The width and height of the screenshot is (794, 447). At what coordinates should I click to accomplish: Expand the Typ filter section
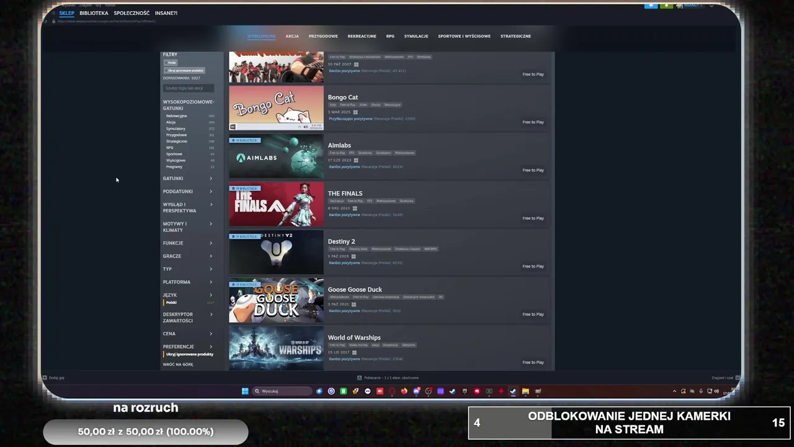pyautogui.click(x=188, y=269)
